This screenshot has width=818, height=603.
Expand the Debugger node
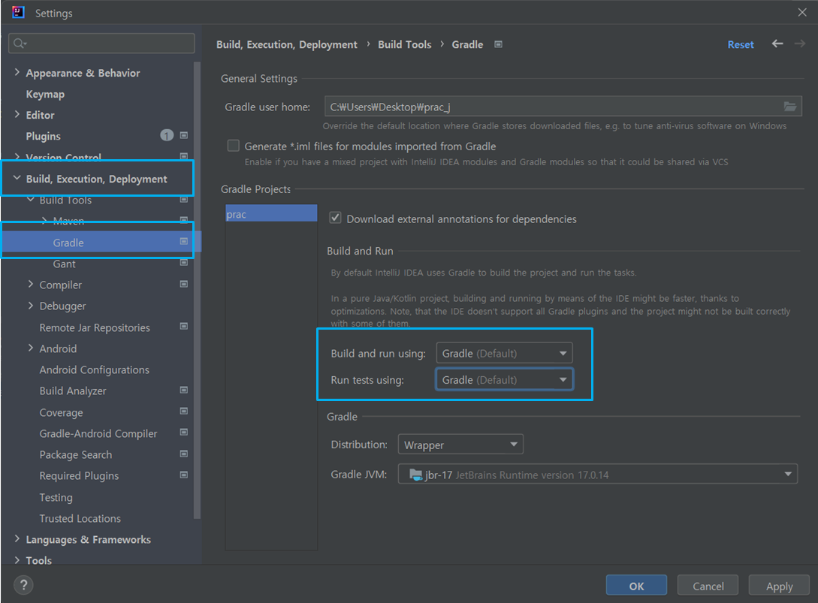(30, 305)
